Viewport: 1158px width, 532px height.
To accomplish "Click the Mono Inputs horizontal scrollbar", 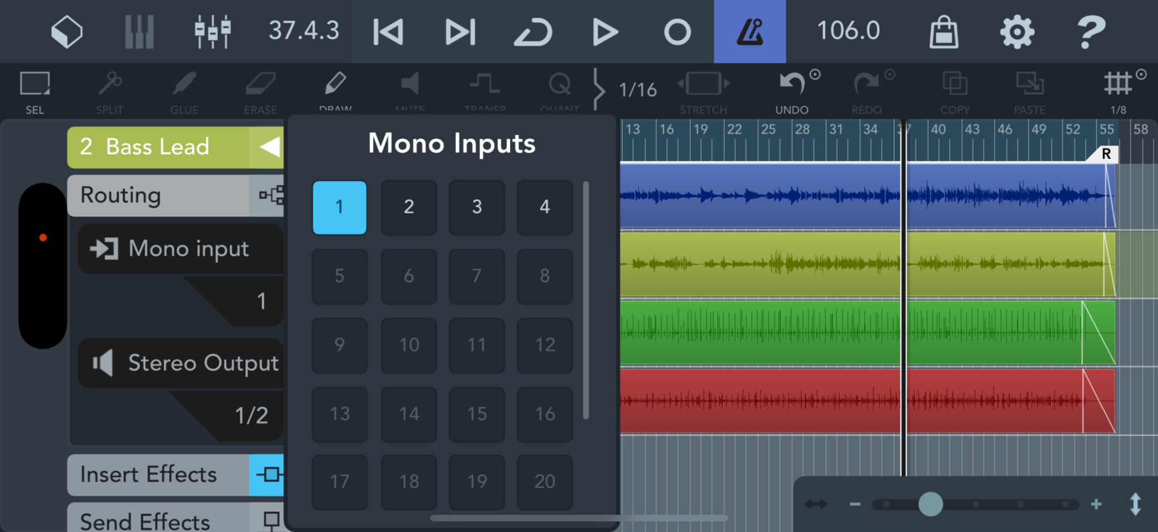I will point(578,518).
